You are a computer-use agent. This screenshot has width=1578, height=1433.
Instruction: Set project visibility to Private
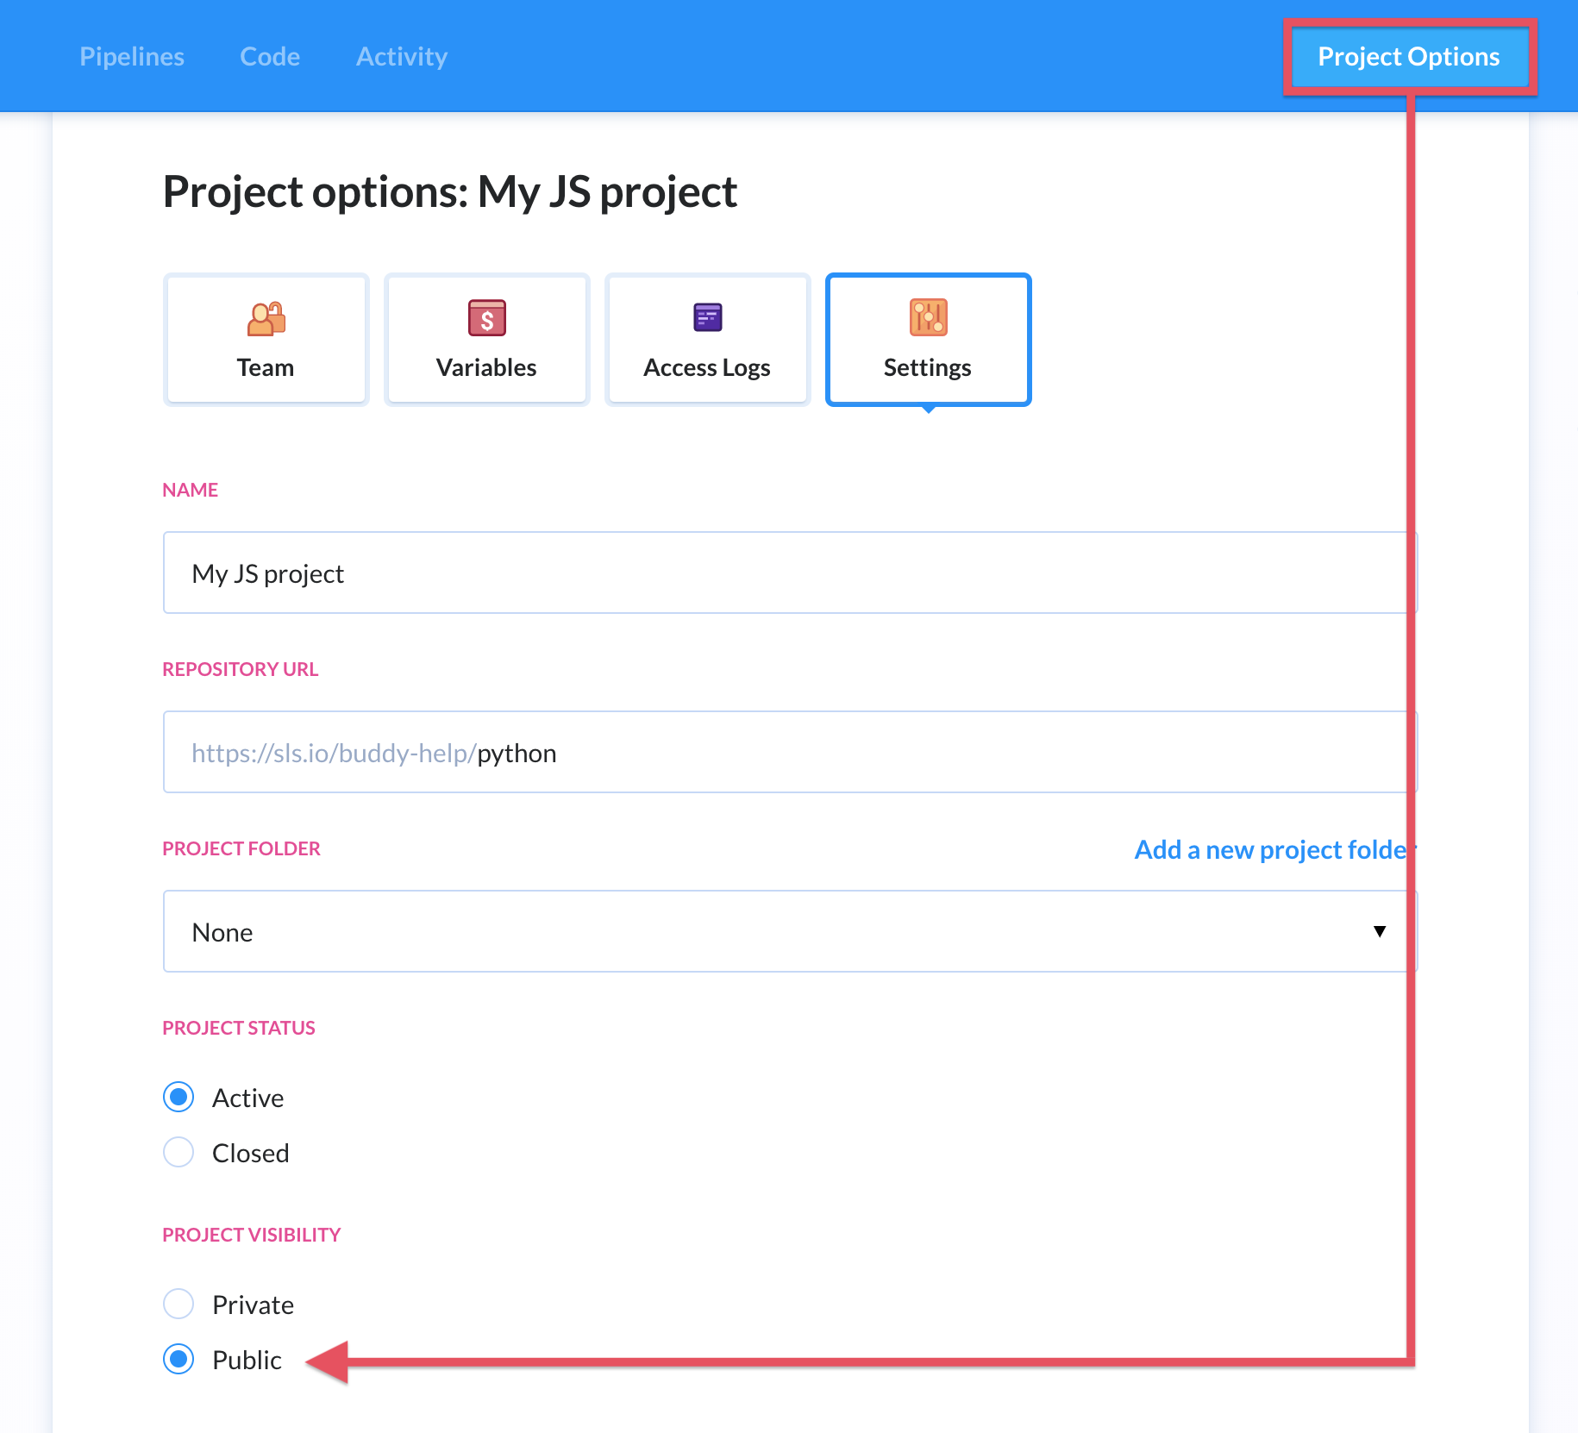[178, 1304]
